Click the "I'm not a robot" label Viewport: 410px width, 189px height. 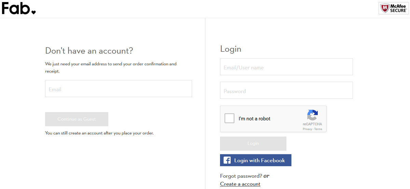click(x=254, y=119)
